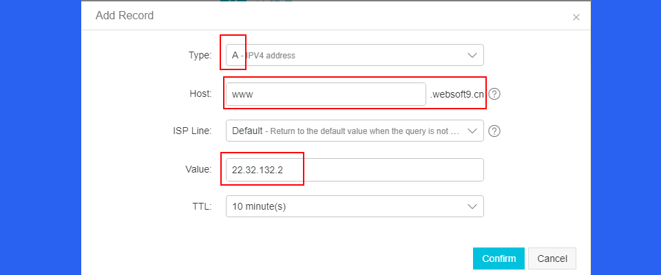
Task: Open the '10 minute(s)' TTL selector
Action: click(355, 206)
